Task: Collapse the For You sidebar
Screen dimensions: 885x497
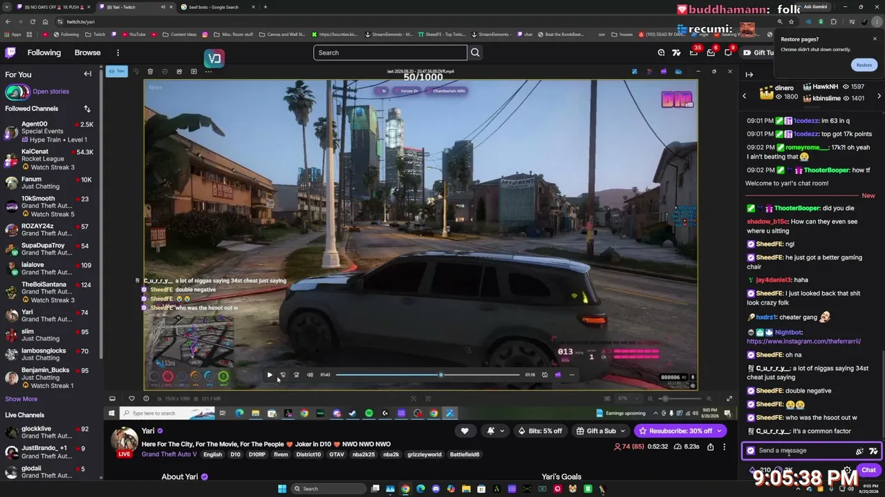Action: 88,74
